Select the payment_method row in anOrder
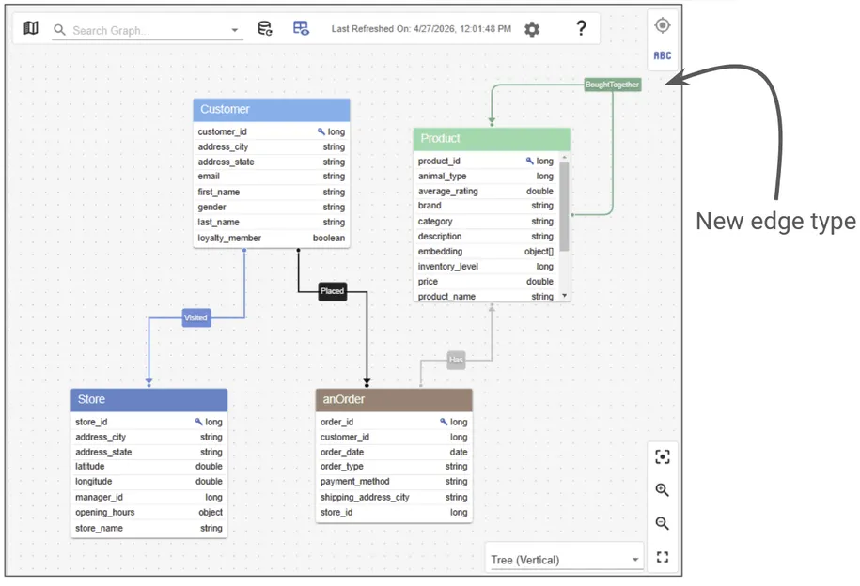The height and width of the screenshot is (586, 860). click(394, 482)
